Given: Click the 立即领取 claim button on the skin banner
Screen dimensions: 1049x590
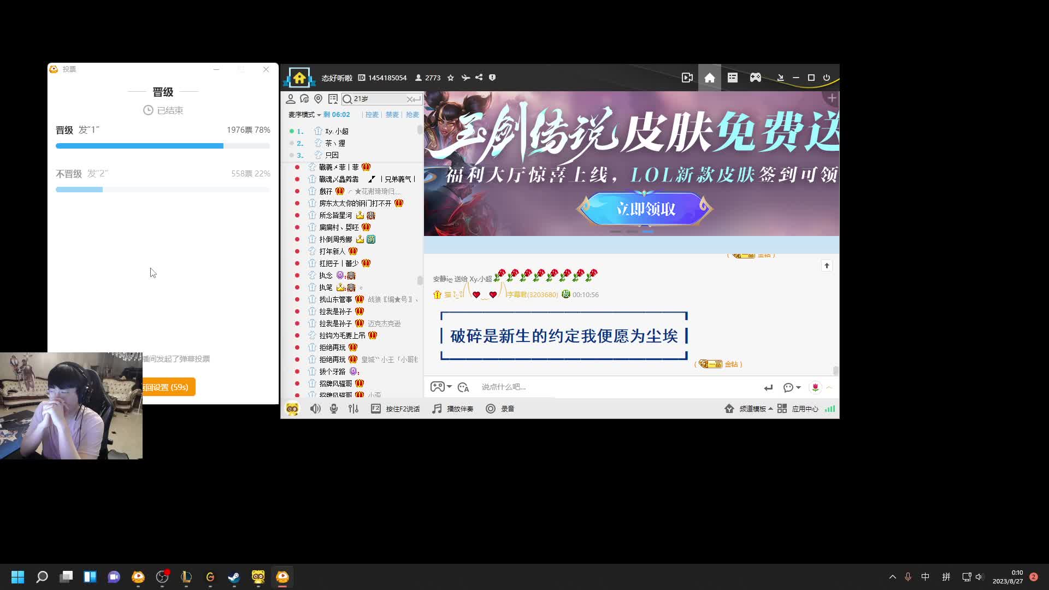Looking at the screenshot, I should (645, 209).
